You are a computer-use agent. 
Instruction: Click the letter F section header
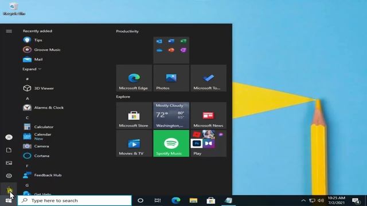(x=27, y=165)
